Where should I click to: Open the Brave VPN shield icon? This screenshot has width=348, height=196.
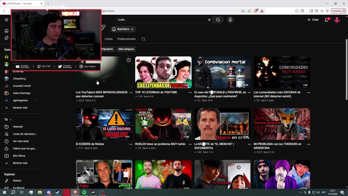click(327, 11)
